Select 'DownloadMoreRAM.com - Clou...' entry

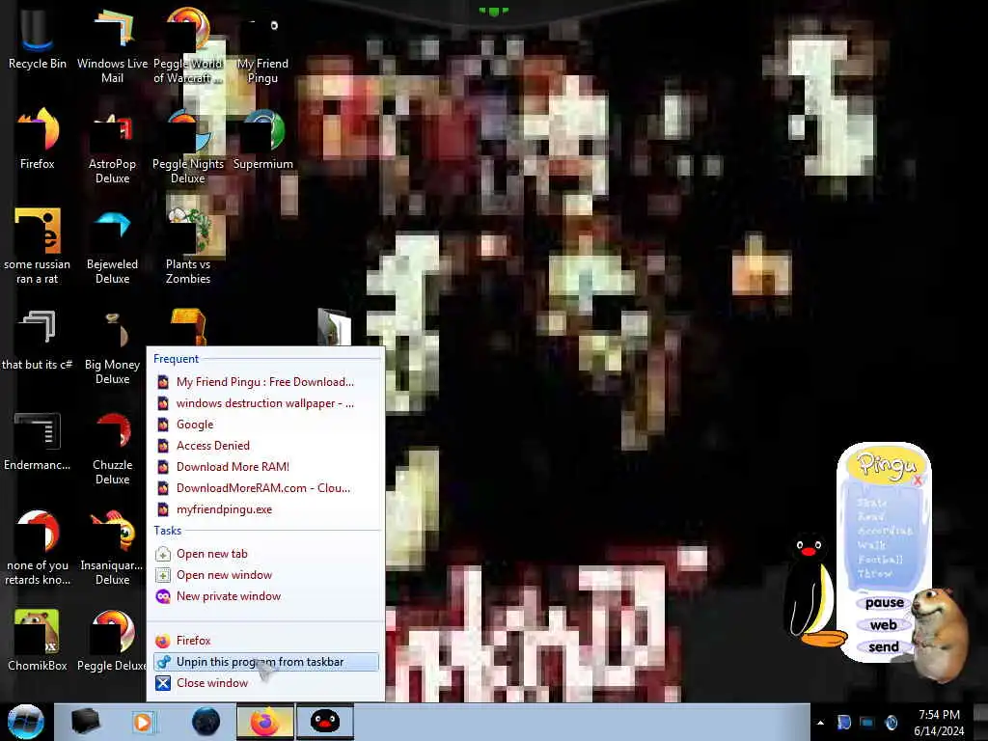(265, 488)
